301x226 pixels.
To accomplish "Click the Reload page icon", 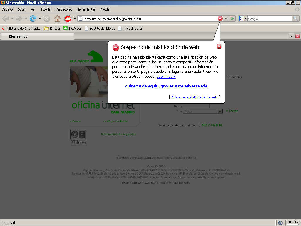I will 33,19.
